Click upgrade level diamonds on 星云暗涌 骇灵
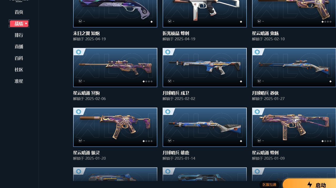 (148, 141)
